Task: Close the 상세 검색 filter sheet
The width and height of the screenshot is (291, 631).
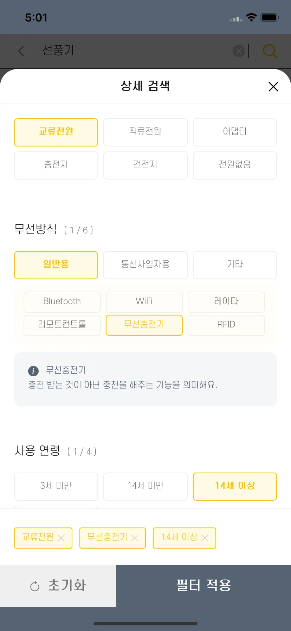Action: pyautogui.click(x=273, y=87)
